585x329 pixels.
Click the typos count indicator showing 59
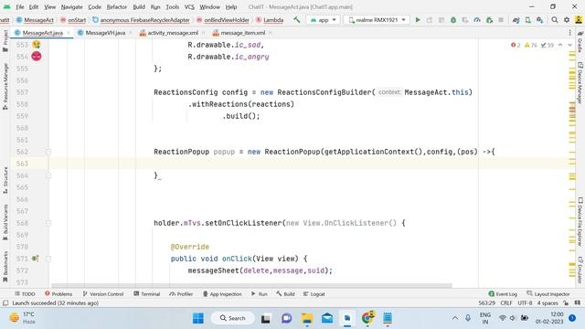pyautogui.click(x=548, y=45)
